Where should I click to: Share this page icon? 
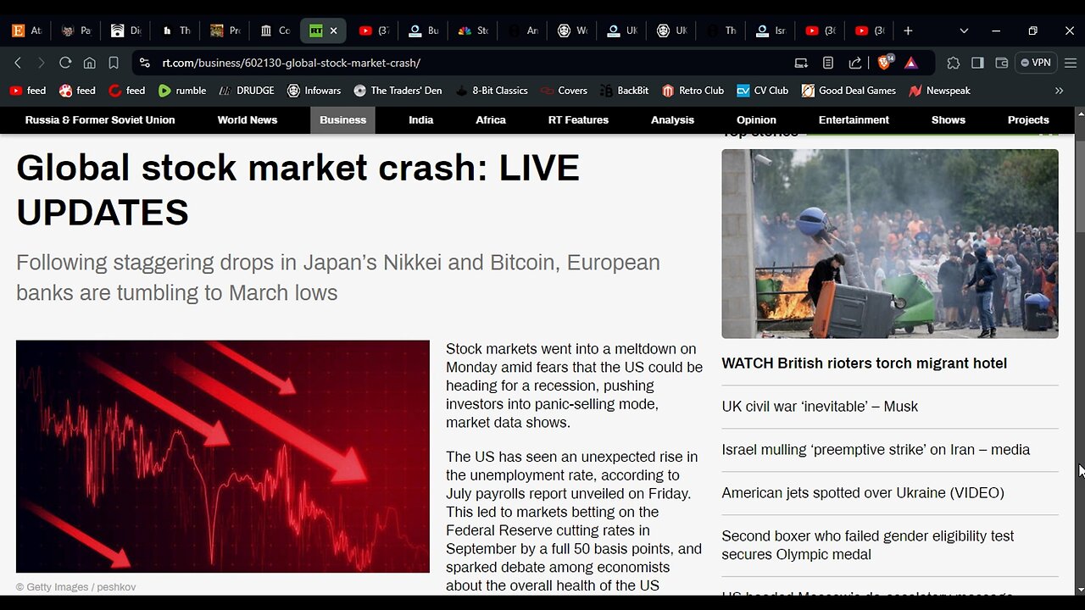click(855, 63)
